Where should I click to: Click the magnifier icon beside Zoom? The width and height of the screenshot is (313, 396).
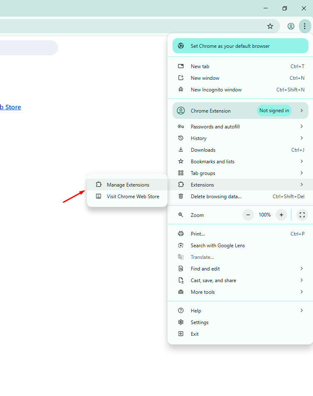tap(181, 215)
